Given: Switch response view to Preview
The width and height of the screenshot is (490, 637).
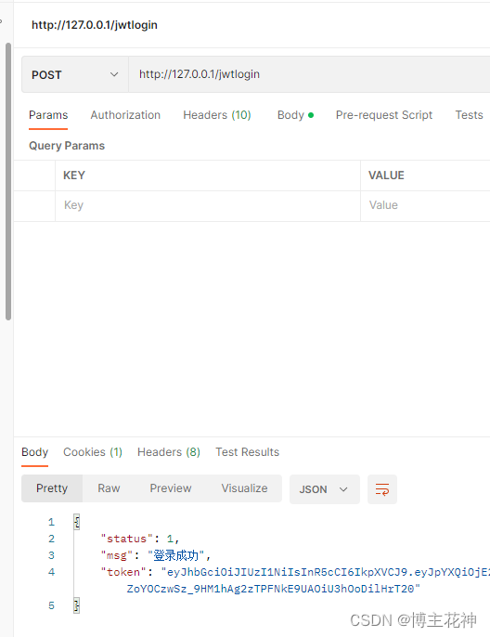Looking at the screenshot, I should [171, 488].
